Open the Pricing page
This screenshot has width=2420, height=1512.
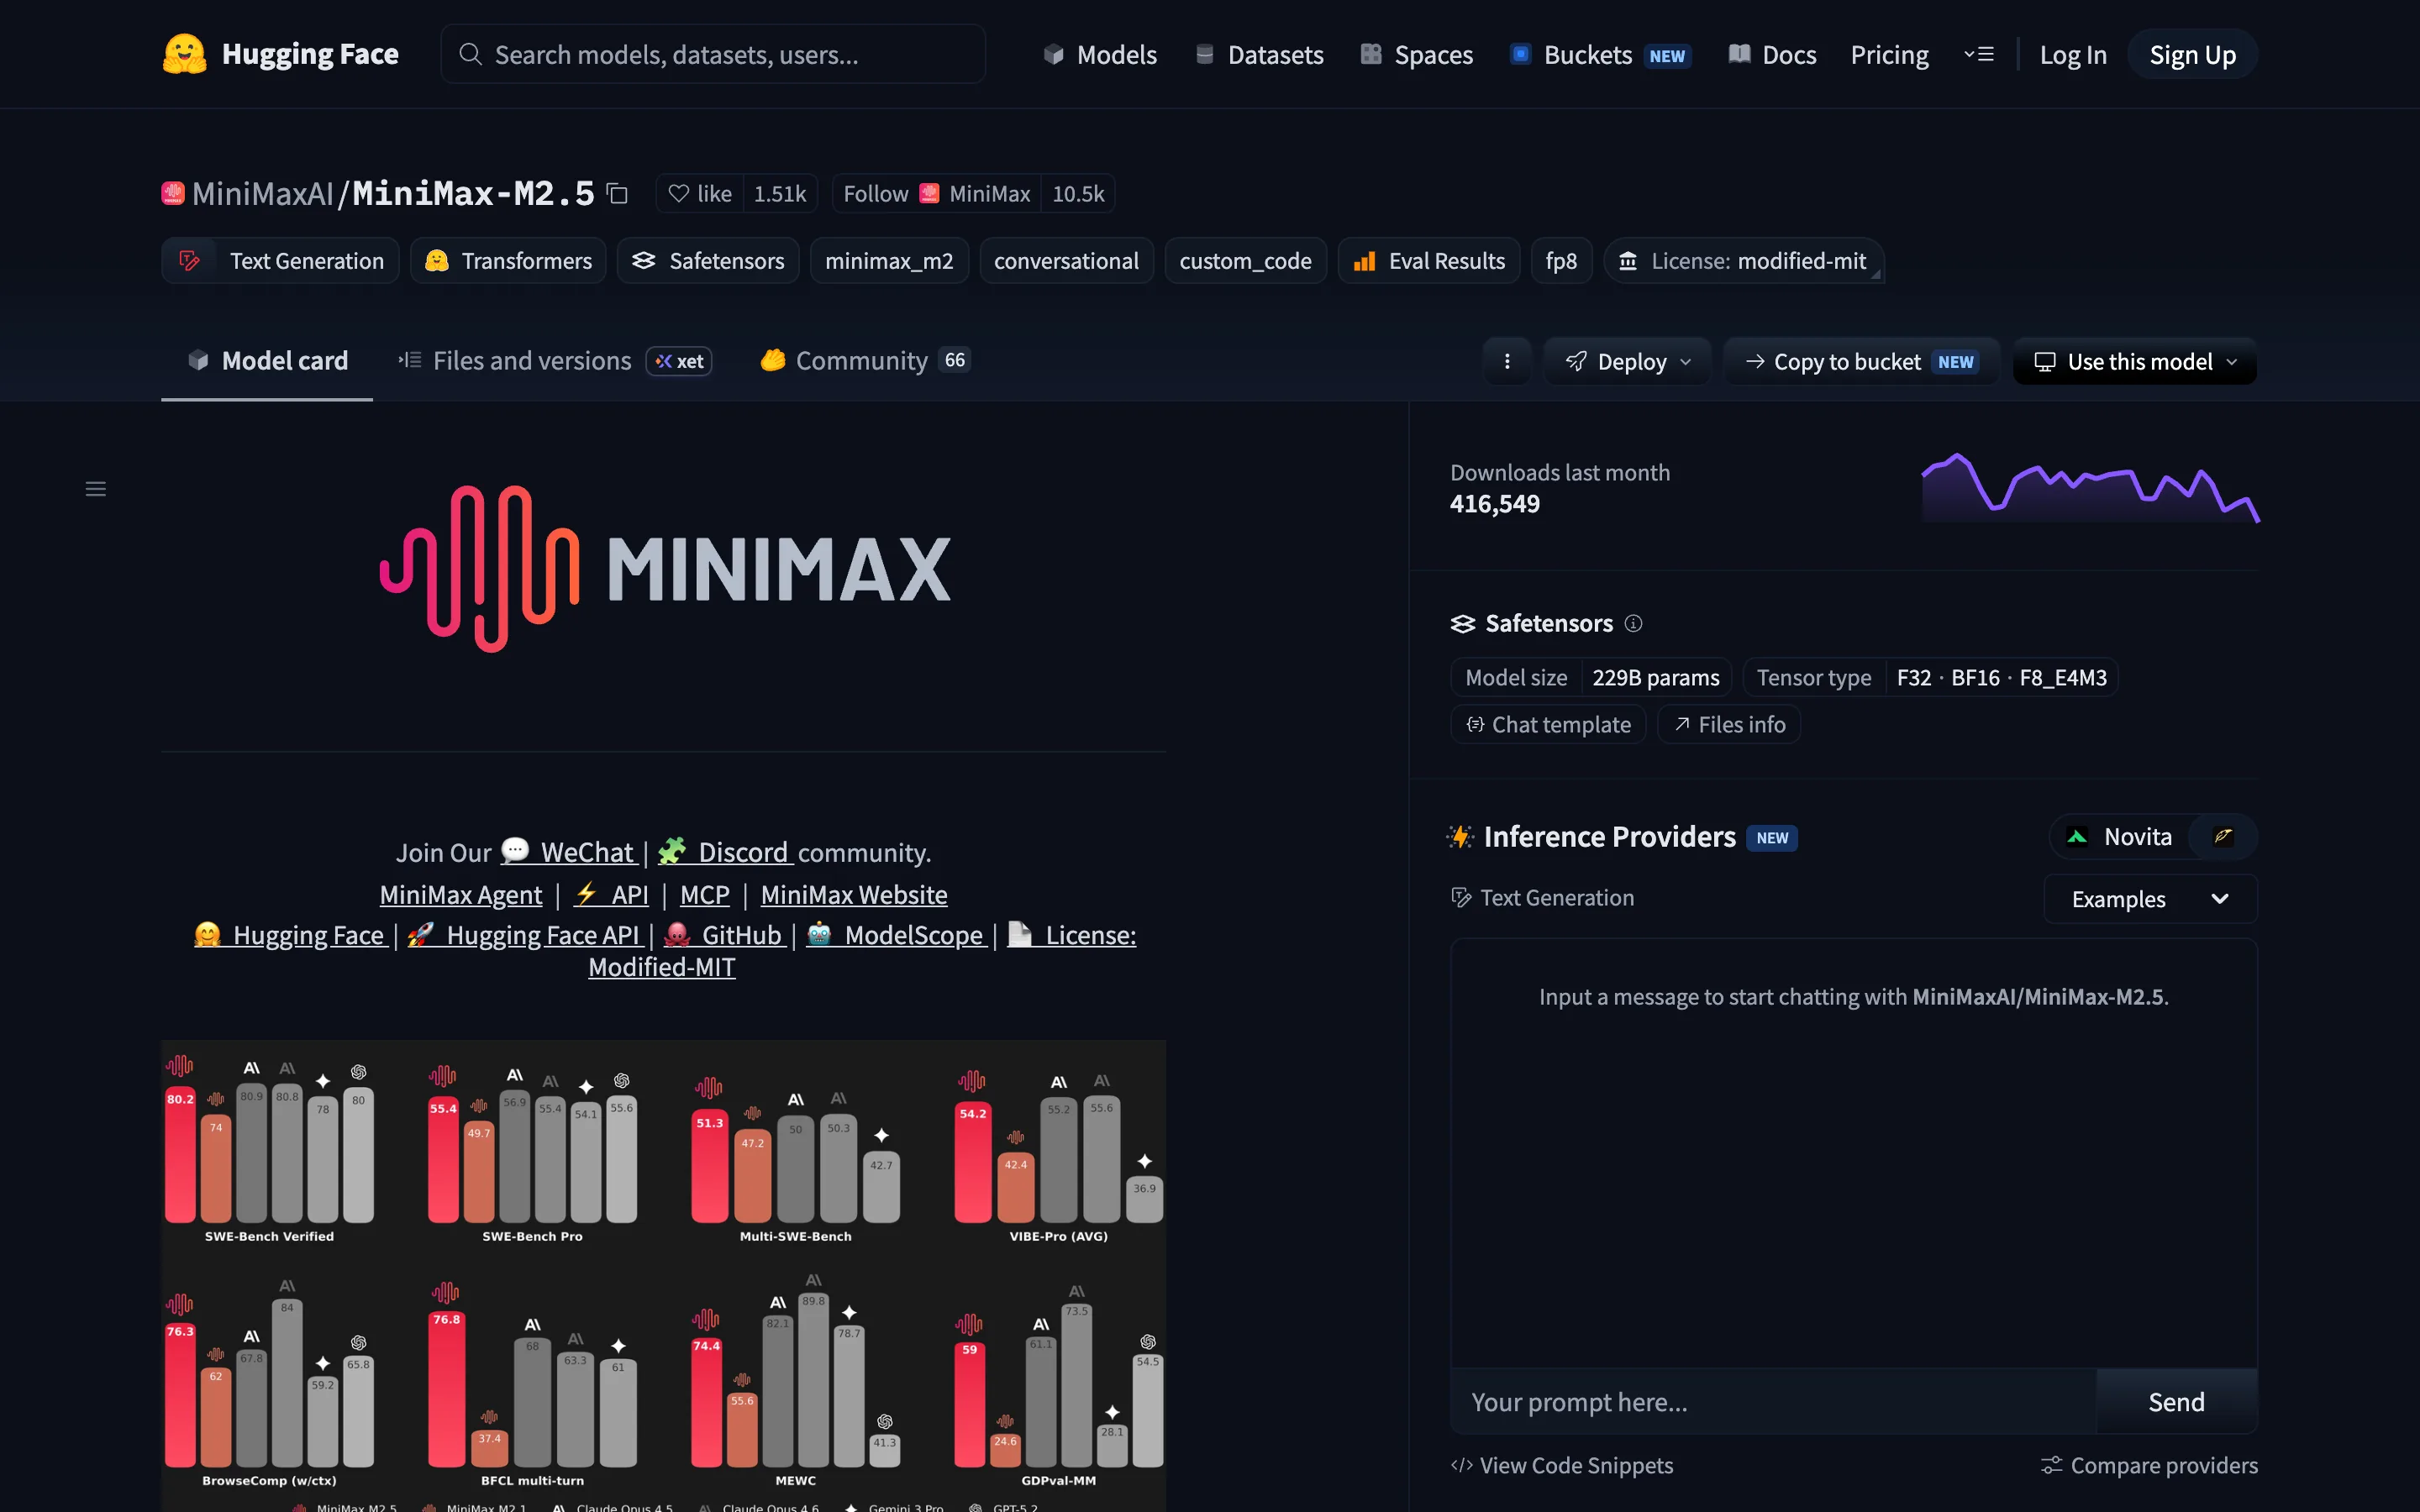pyautogui.click(x=1889, y=54)
